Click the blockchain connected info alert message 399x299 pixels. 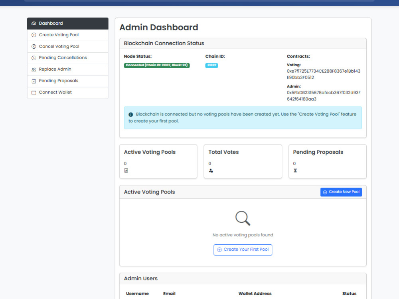click(x=243, y=118)
